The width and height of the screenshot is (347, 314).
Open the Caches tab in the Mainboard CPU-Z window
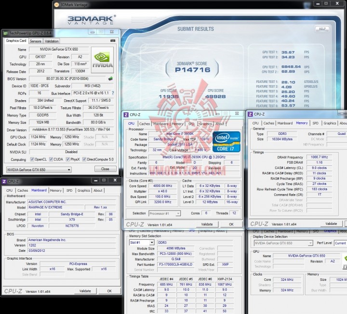23,190
